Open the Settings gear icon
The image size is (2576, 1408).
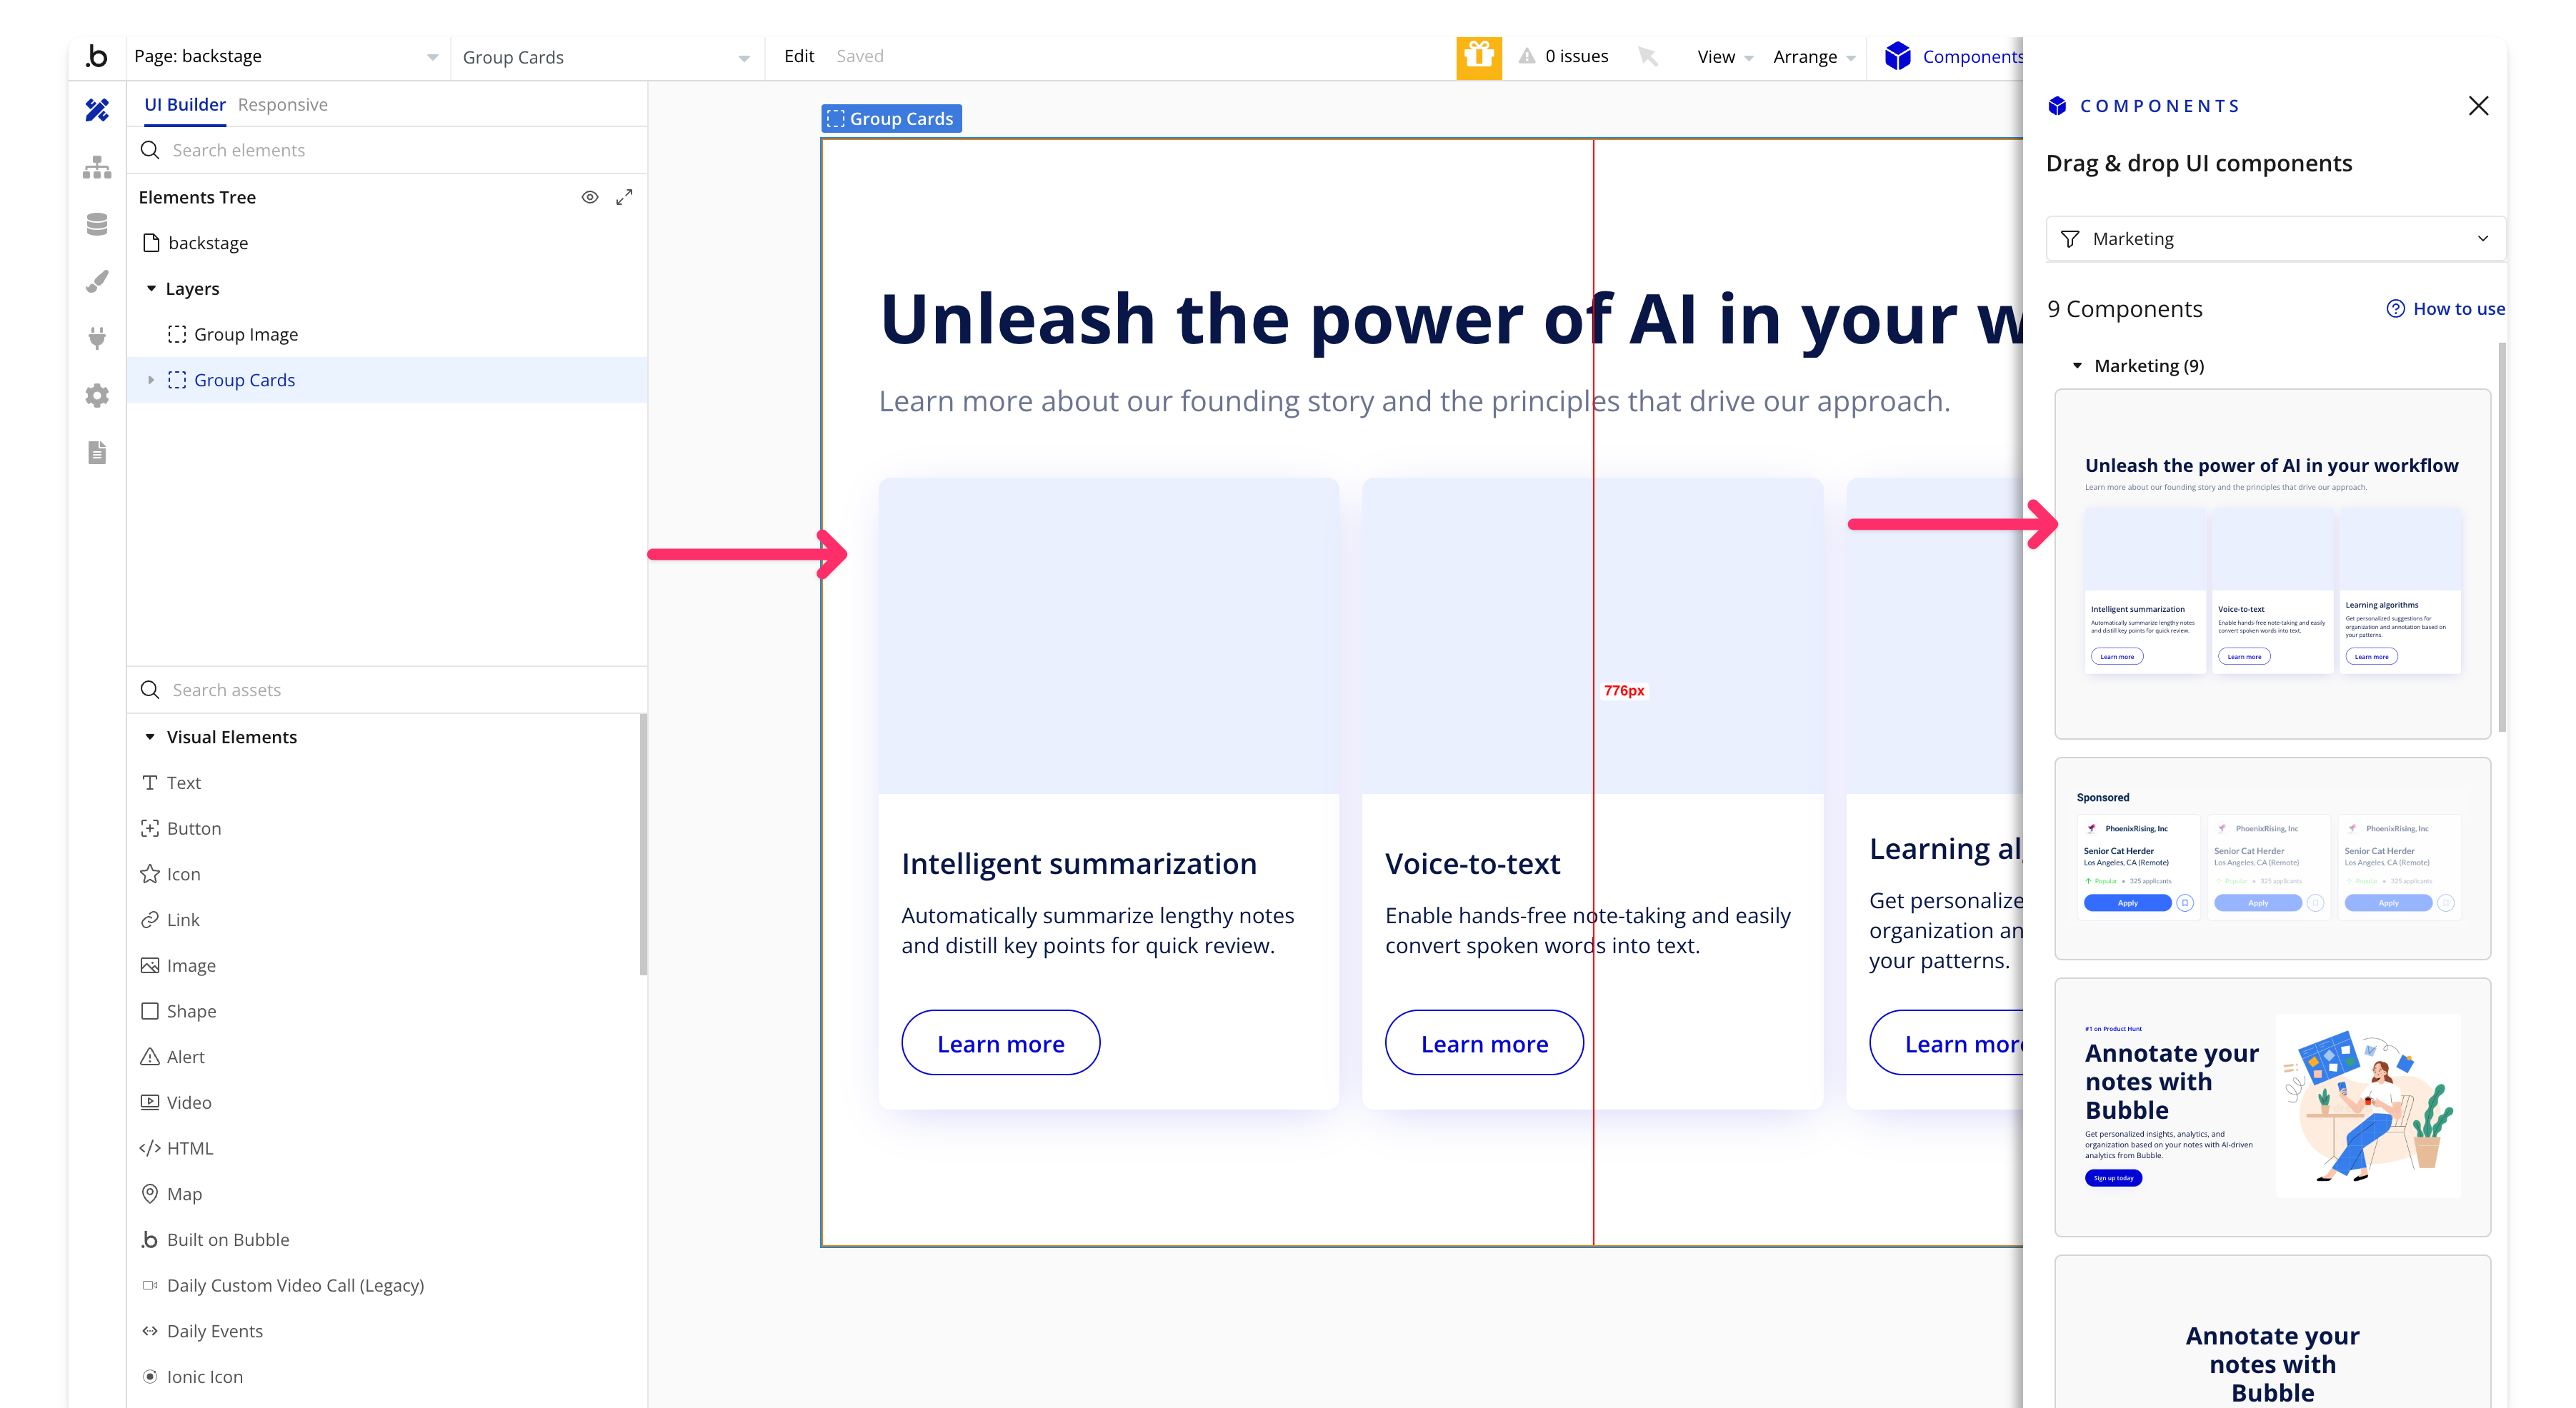(x=97, y=396)
